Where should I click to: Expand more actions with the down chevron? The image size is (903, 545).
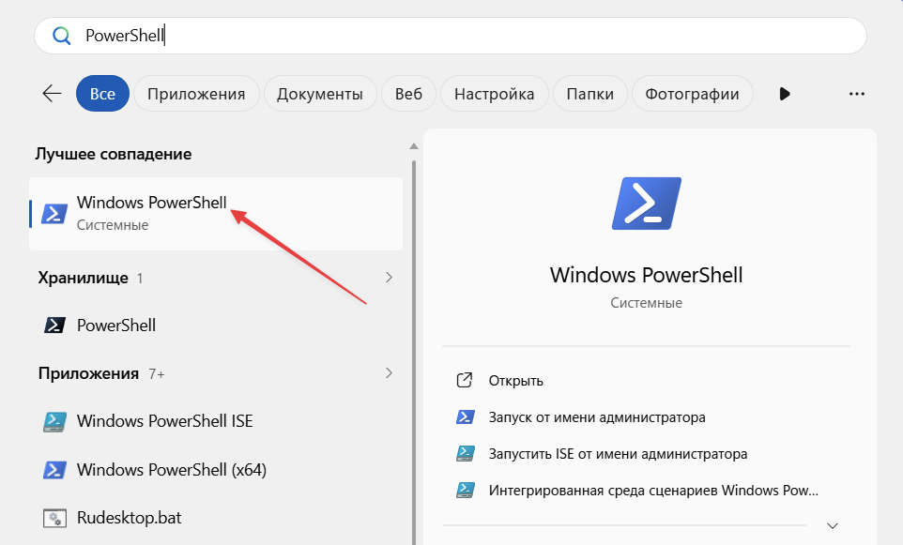point(833,526)
